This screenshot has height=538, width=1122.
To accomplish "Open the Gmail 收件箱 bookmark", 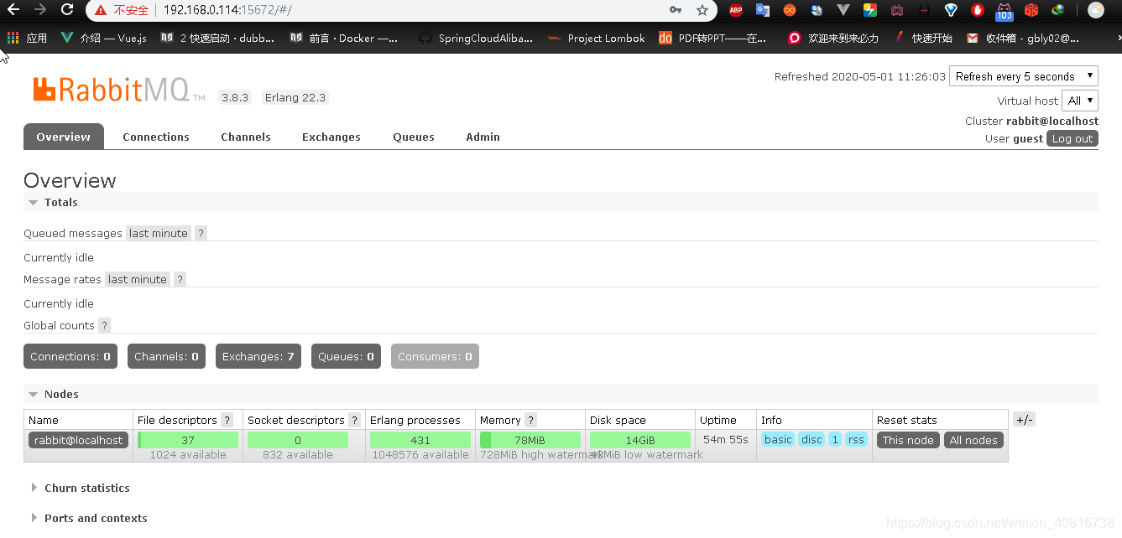I will pyautogui.click(x=1022, y=38).
